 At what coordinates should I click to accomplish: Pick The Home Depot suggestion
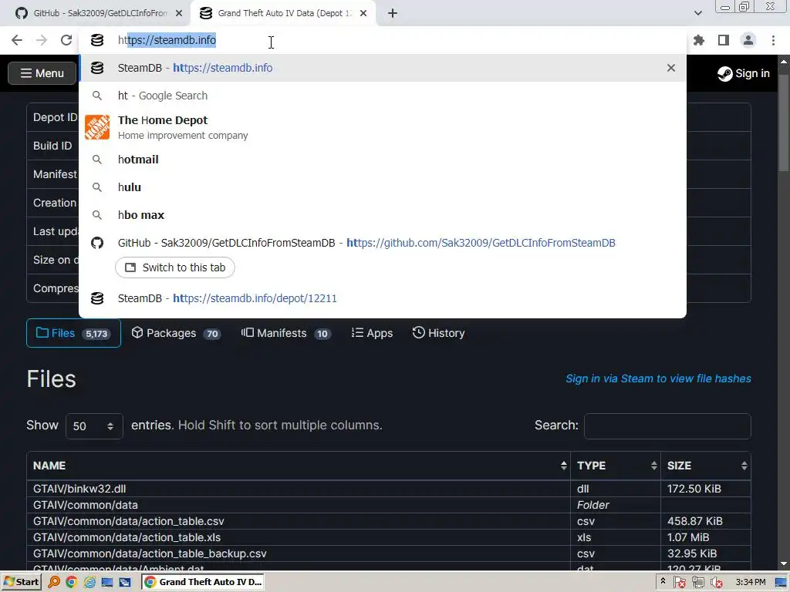pyautogui.click(x=383, y=127)
